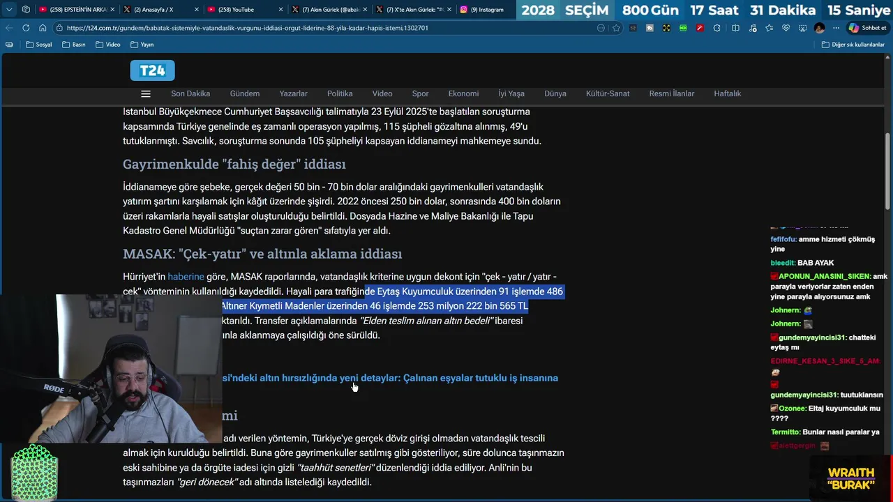The width and height of the screenshot is (893, 502).
Task: Expand the Basın bookmarks folder
Action: click(x=73, y=45)
